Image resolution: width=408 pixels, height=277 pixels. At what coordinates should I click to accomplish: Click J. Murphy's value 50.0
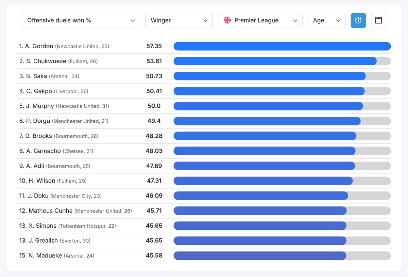pos(154,106)
